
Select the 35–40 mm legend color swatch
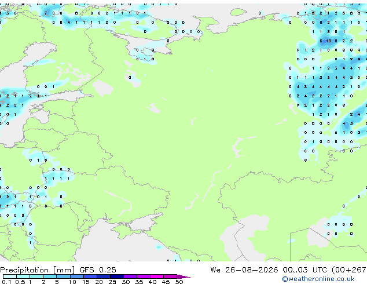[144, 276]
